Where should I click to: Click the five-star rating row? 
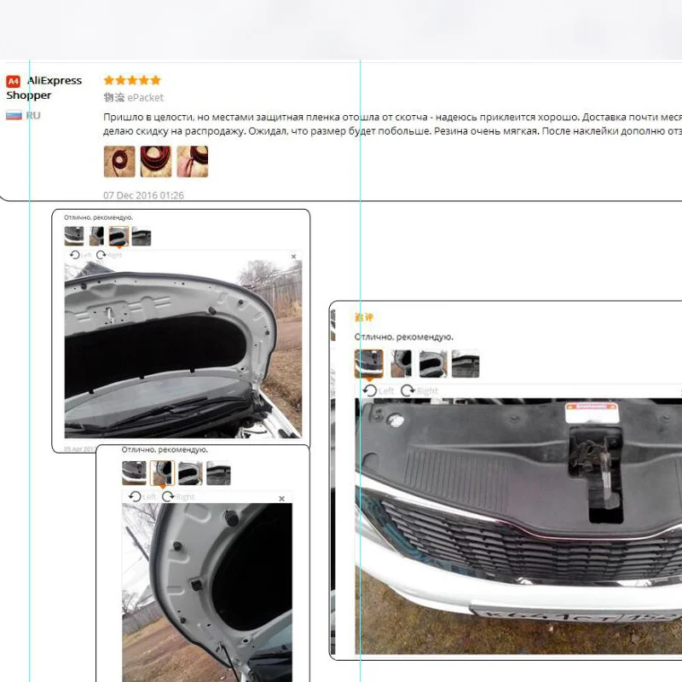[x=133, y=80]
